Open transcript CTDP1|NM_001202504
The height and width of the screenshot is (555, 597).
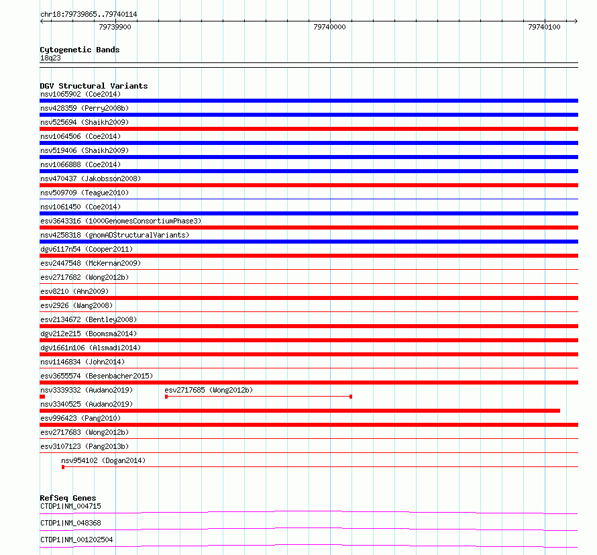[x=76, y=540]
